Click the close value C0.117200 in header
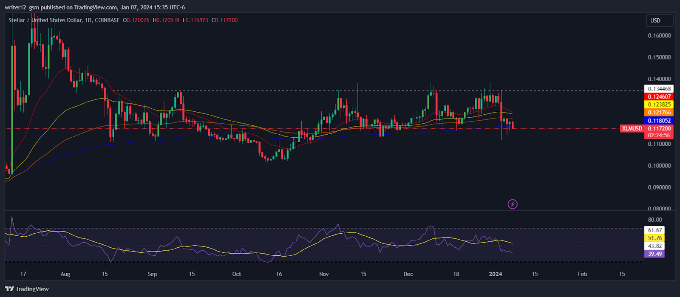Viewport: 680px width, 297px height. 224,20
